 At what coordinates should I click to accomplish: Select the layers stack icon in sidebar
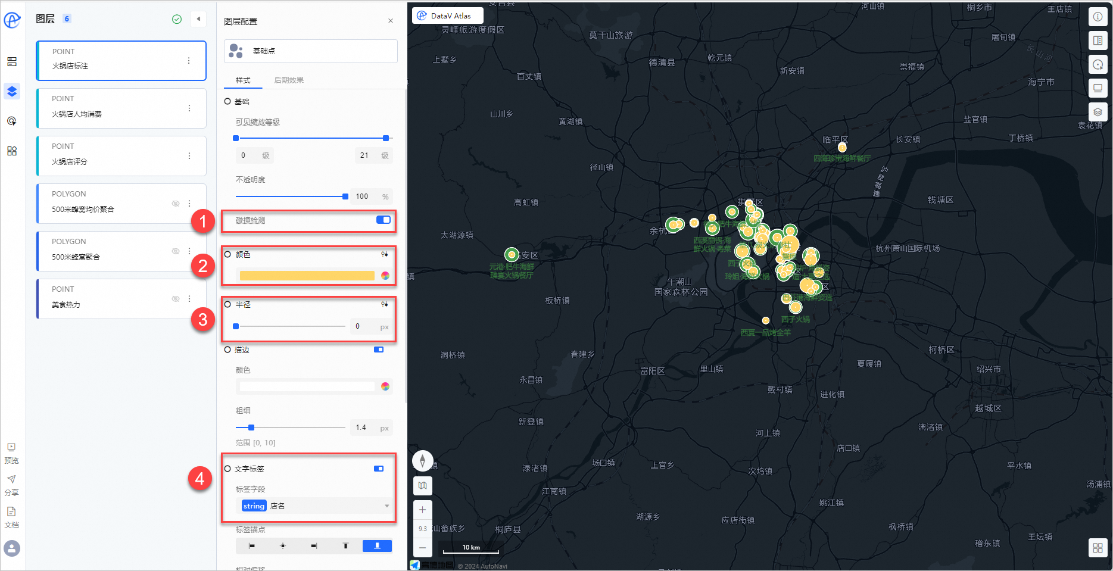coord(12,91)
